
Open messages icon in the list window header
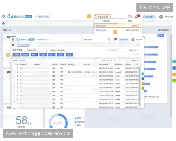(109, 39)
